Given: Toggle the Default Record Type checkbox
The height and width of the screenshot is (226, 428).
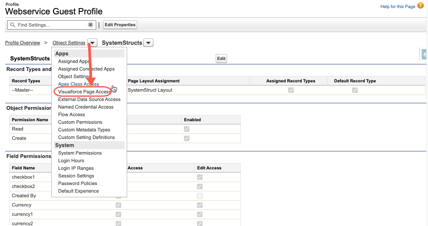Looking at the screenshot, I should coord(355,90).
